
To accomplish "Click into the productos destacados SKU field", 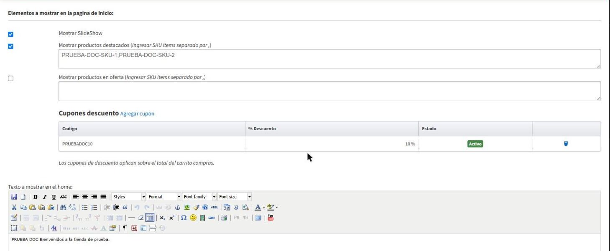I will coord(329,59).
